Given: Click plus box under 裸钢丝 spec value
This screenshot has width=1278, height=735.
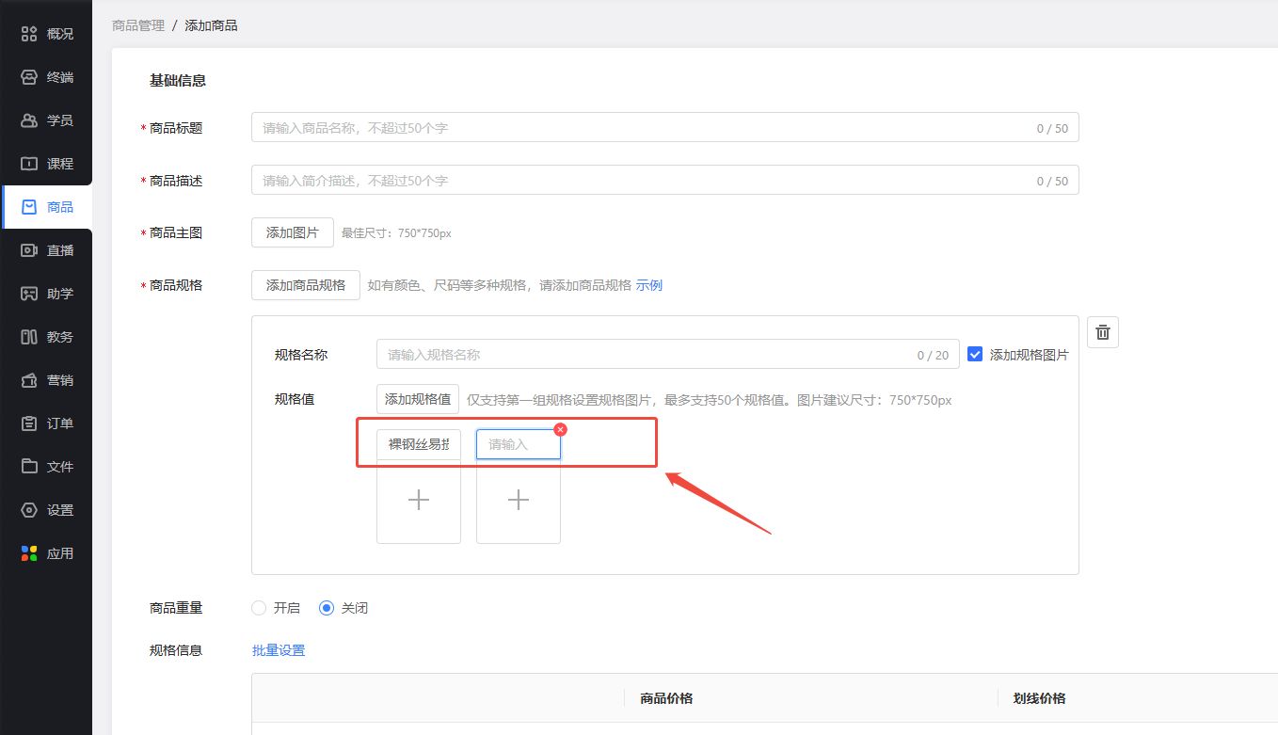Looking at the screenshot, I should coord(419,501).
